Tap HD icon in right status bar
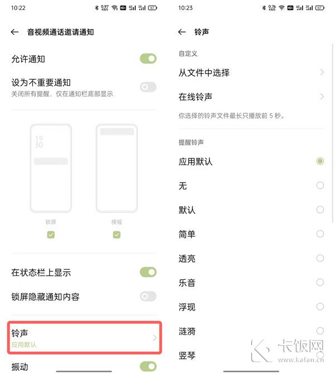 click(290, 8)
